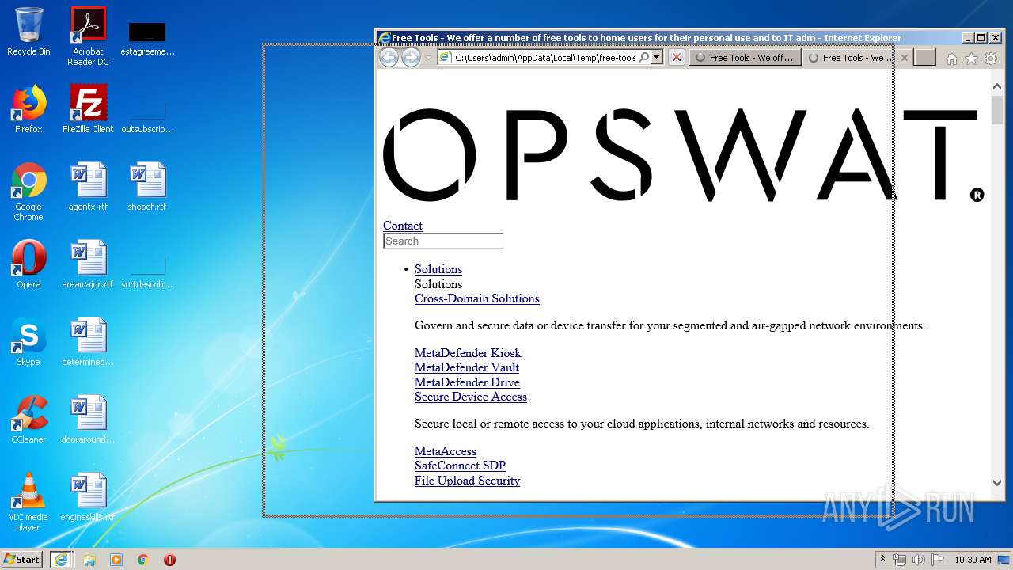Click the vertical scrollbar thumb
Viewport: 1013px width, 570px height.
(996, 109)
